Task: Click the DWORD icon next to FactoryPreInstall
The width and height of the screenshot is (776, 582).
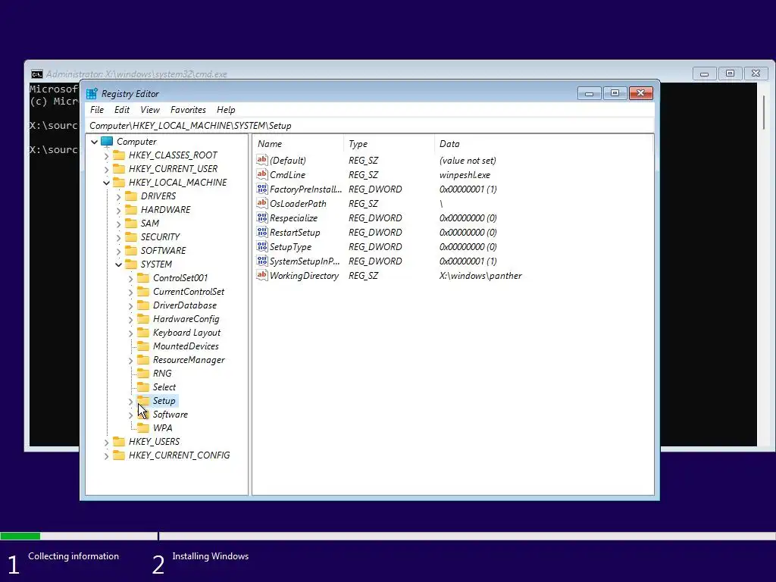Action: 261,189
